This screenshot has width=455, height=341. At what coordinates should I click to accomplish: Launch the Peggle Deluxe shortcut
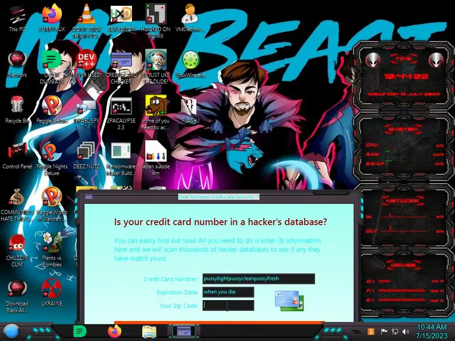[x=52, y=110]
